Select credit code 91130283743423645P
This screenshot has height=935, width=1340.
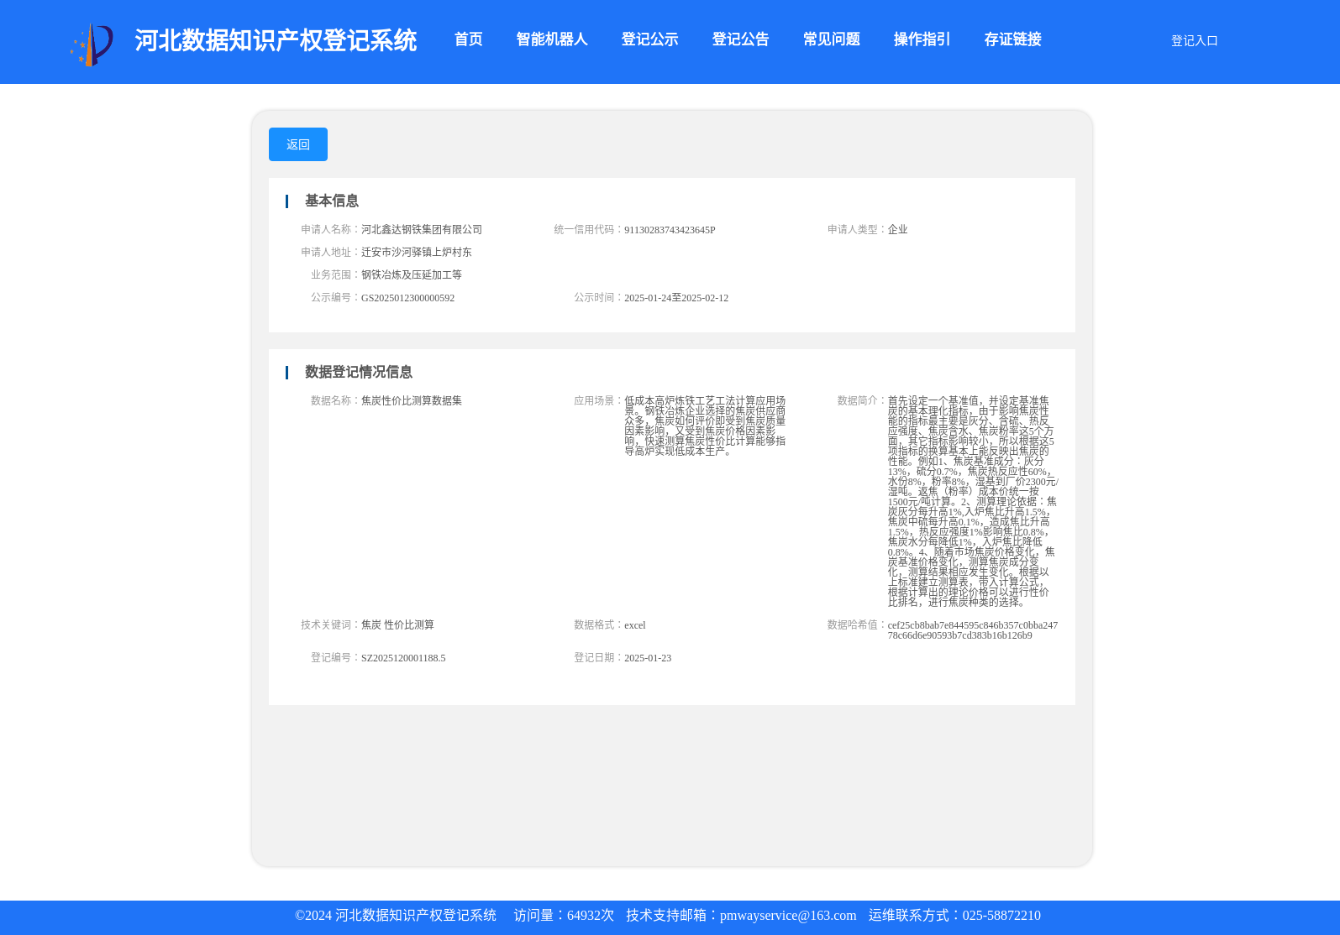pyautogui.click(x=670, y=230)
